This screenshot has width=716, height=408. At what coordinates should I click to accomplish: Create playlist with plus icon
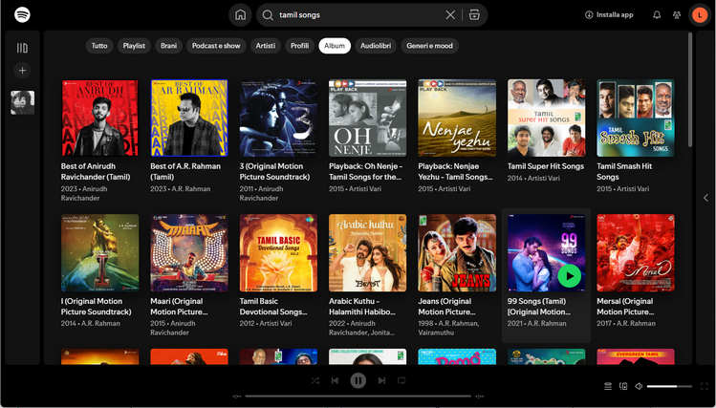pos(22,71)
